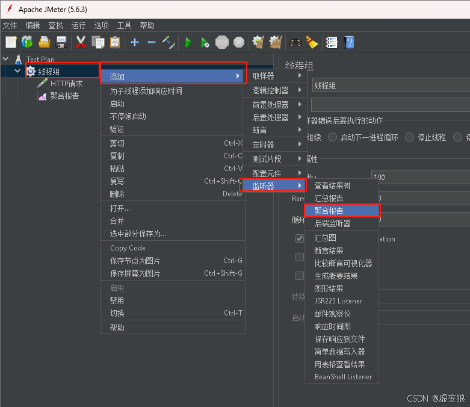Click the Clear results broom-gear icon
The height and width of the screenshot is (407, 470).
coord(258,42)
